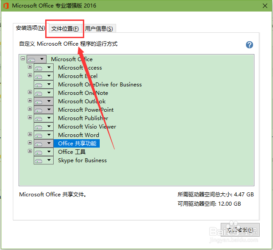Click the 所需驱动器空间总大小 4.47 GB text
The image size is (273, 250).
click(215, 195)
